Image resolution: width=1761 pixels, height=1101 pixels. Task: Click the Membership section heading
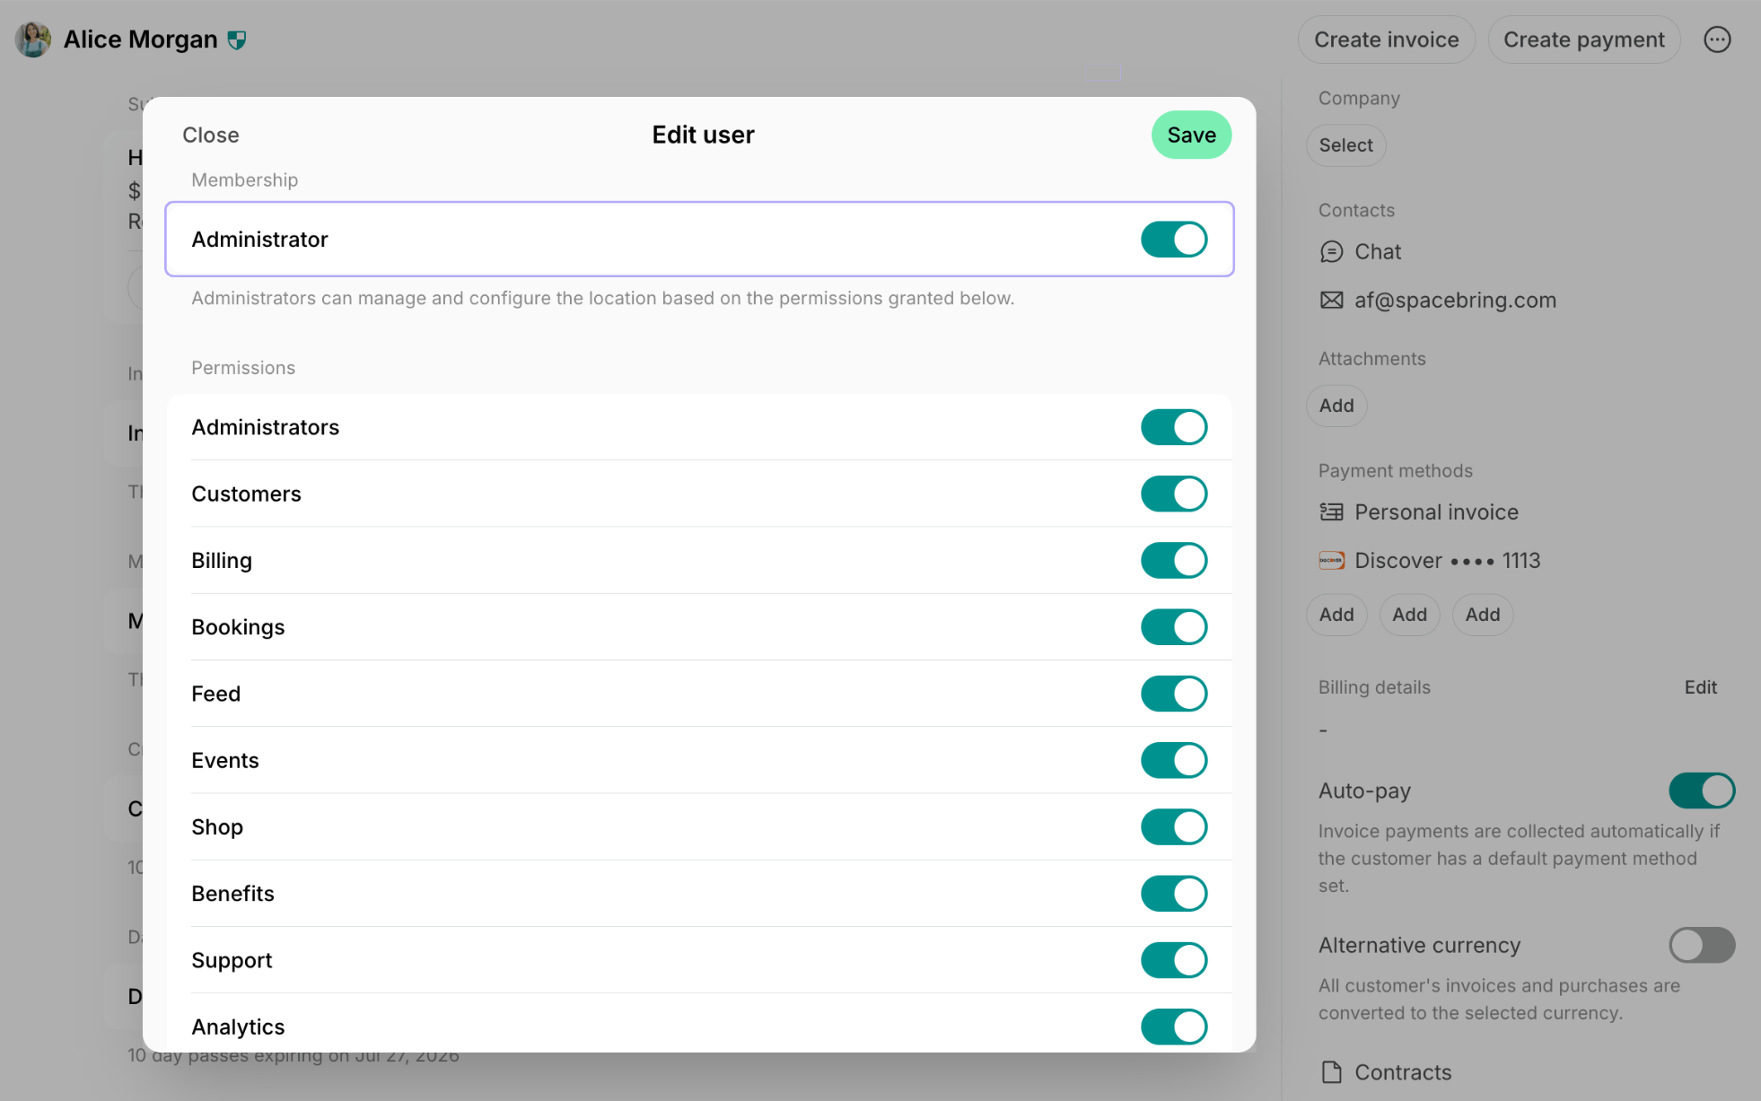(x=244, y=179)
